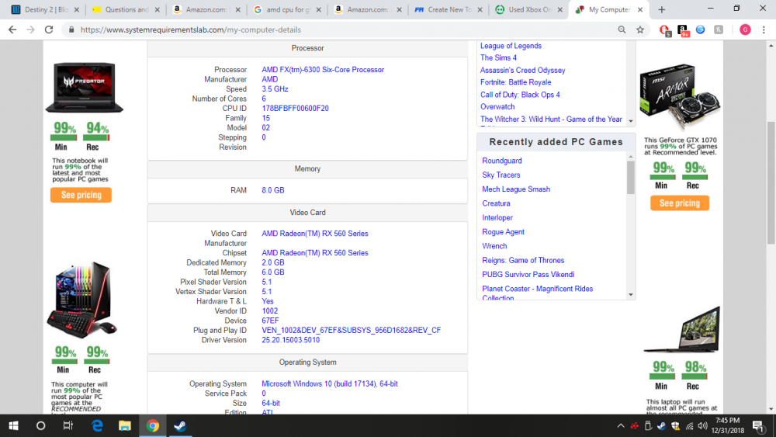Screen dimensions: 776x437
Task: Select CPU ID 178BFBFF00600F20 value
Action: pyautogui.click(x=295, y=109)
